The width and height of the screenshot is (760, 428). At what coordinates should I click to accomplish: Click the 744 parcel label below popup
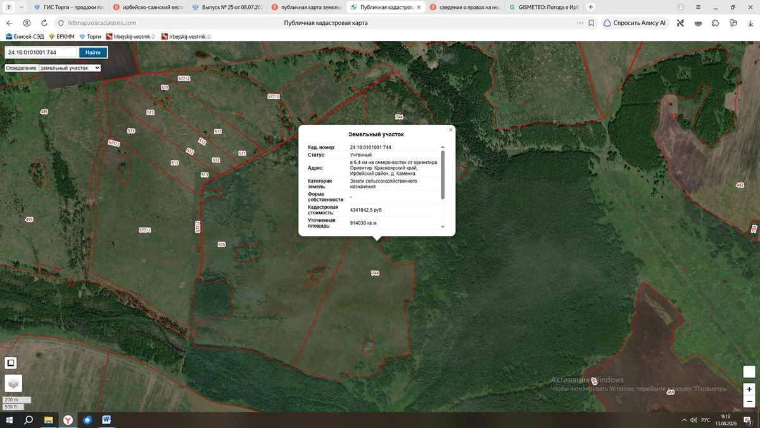pyautogui.click(x=375, y=273)
